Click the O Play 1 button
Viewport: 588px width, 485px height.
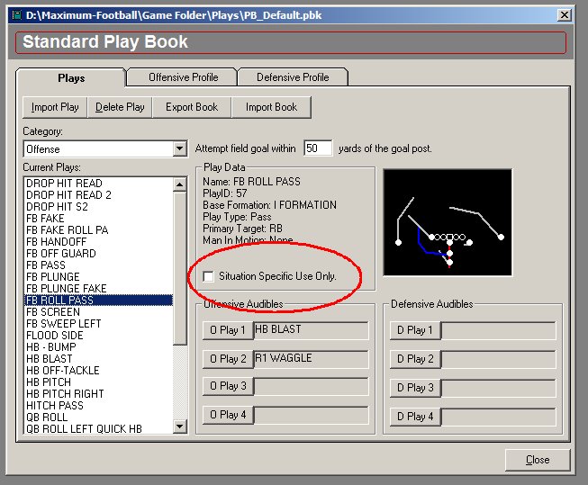click(228, 330)
